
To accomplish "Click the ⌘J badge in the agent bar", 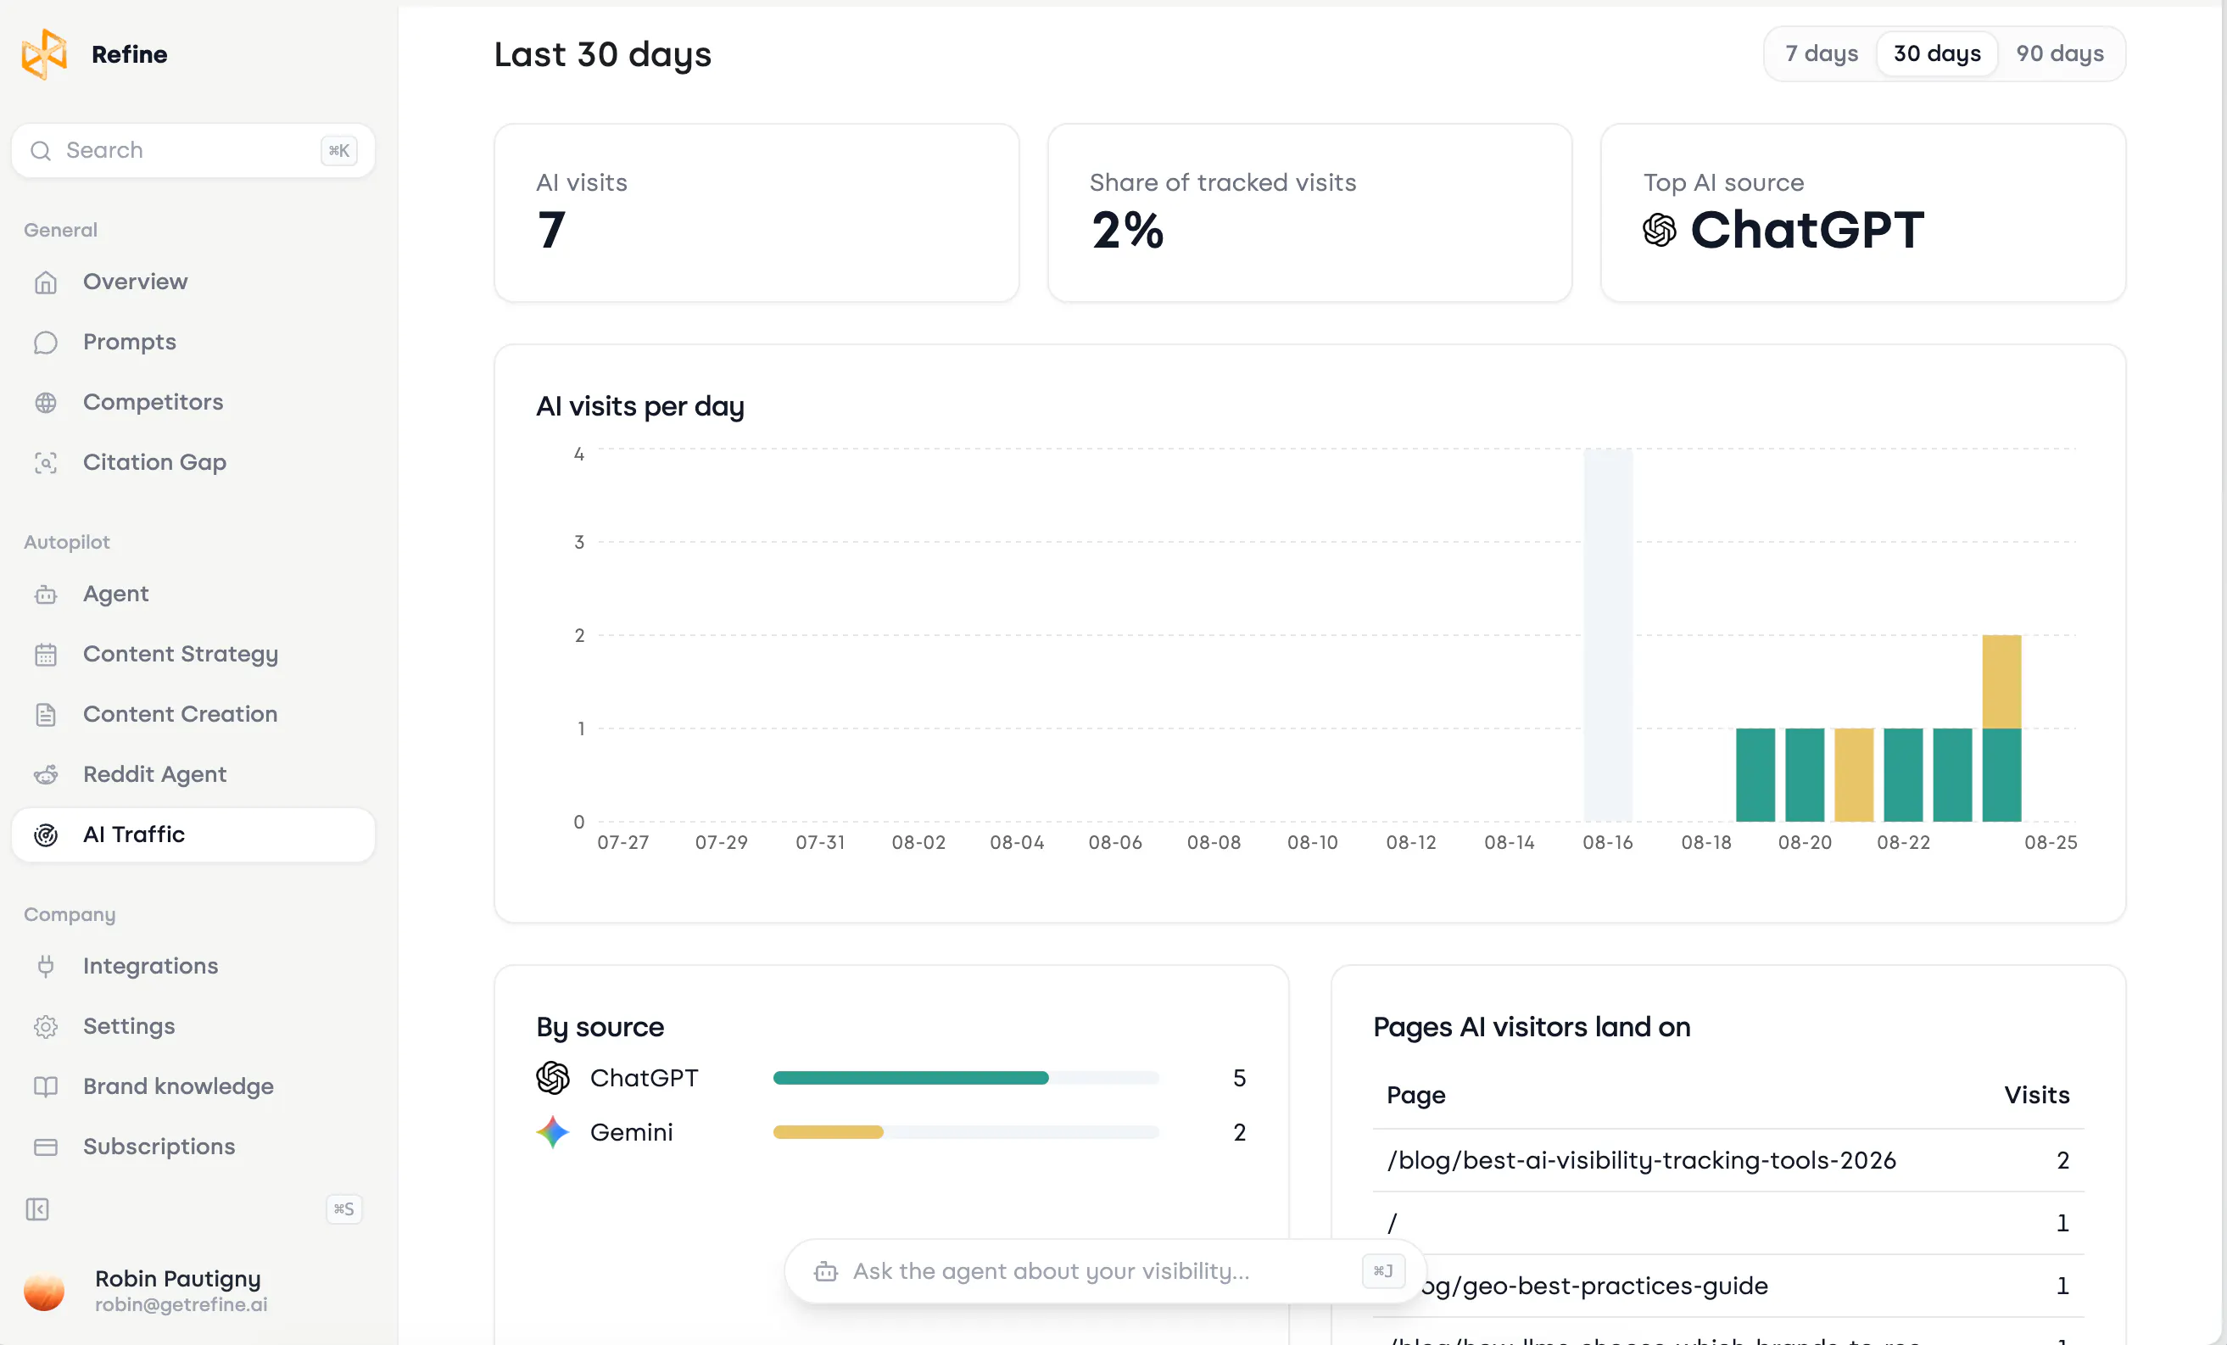I will [1383, 1272].
